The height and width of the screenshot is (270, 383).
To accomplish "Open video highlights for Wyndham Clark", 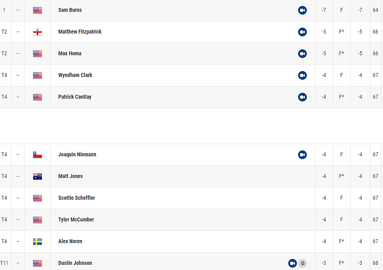I will click(302, 75).
